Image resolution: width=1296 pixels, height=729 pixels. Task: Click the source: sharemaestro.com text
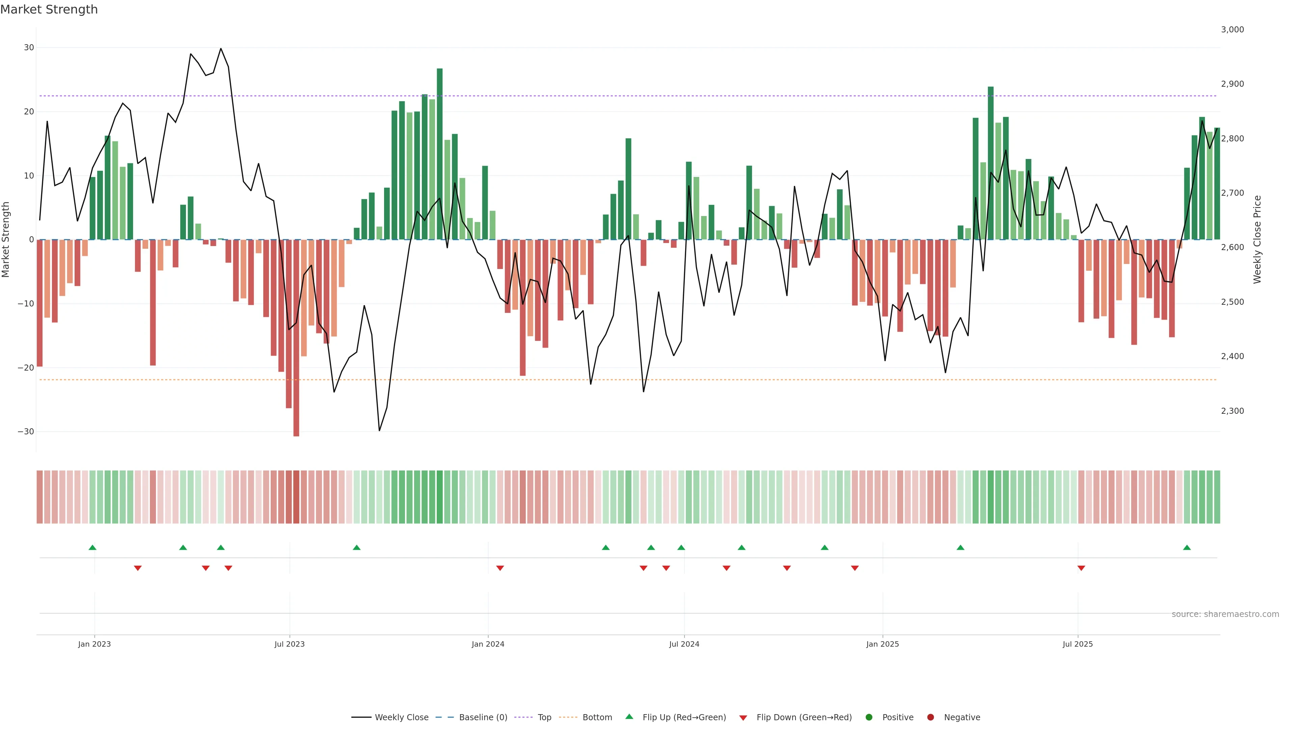click(1225, 614)
